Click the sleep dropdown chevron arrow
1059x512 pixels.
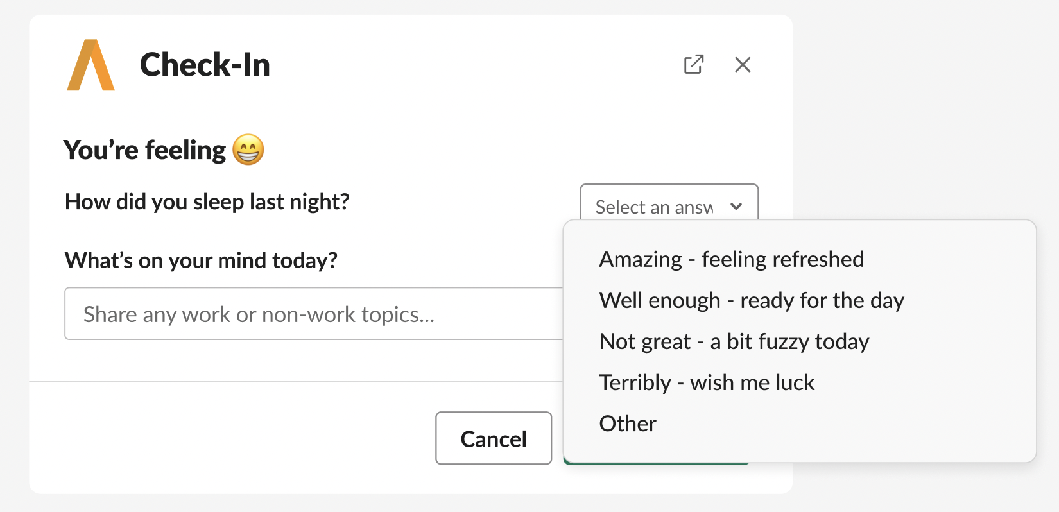(x=736, y=207)
